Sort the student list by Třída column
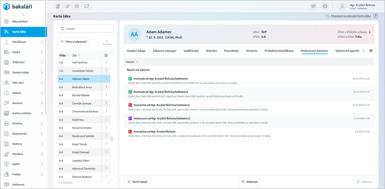 (x=62, y=55)
